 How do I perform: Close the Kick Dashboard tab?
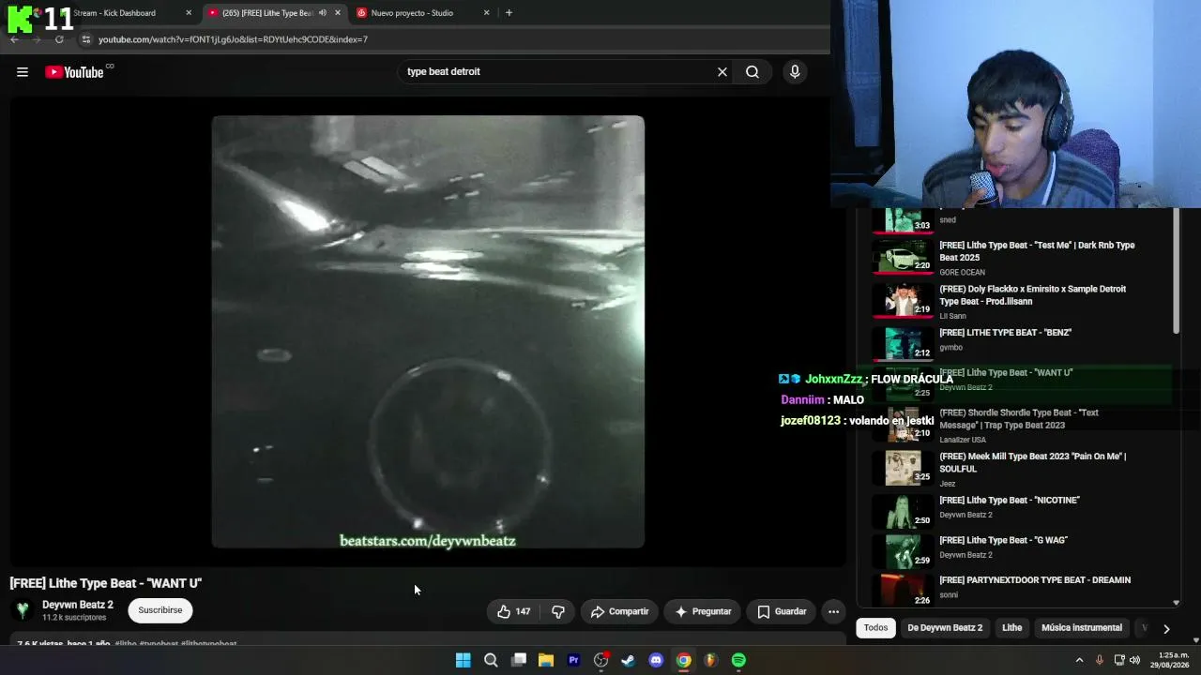tap(189, 13)
